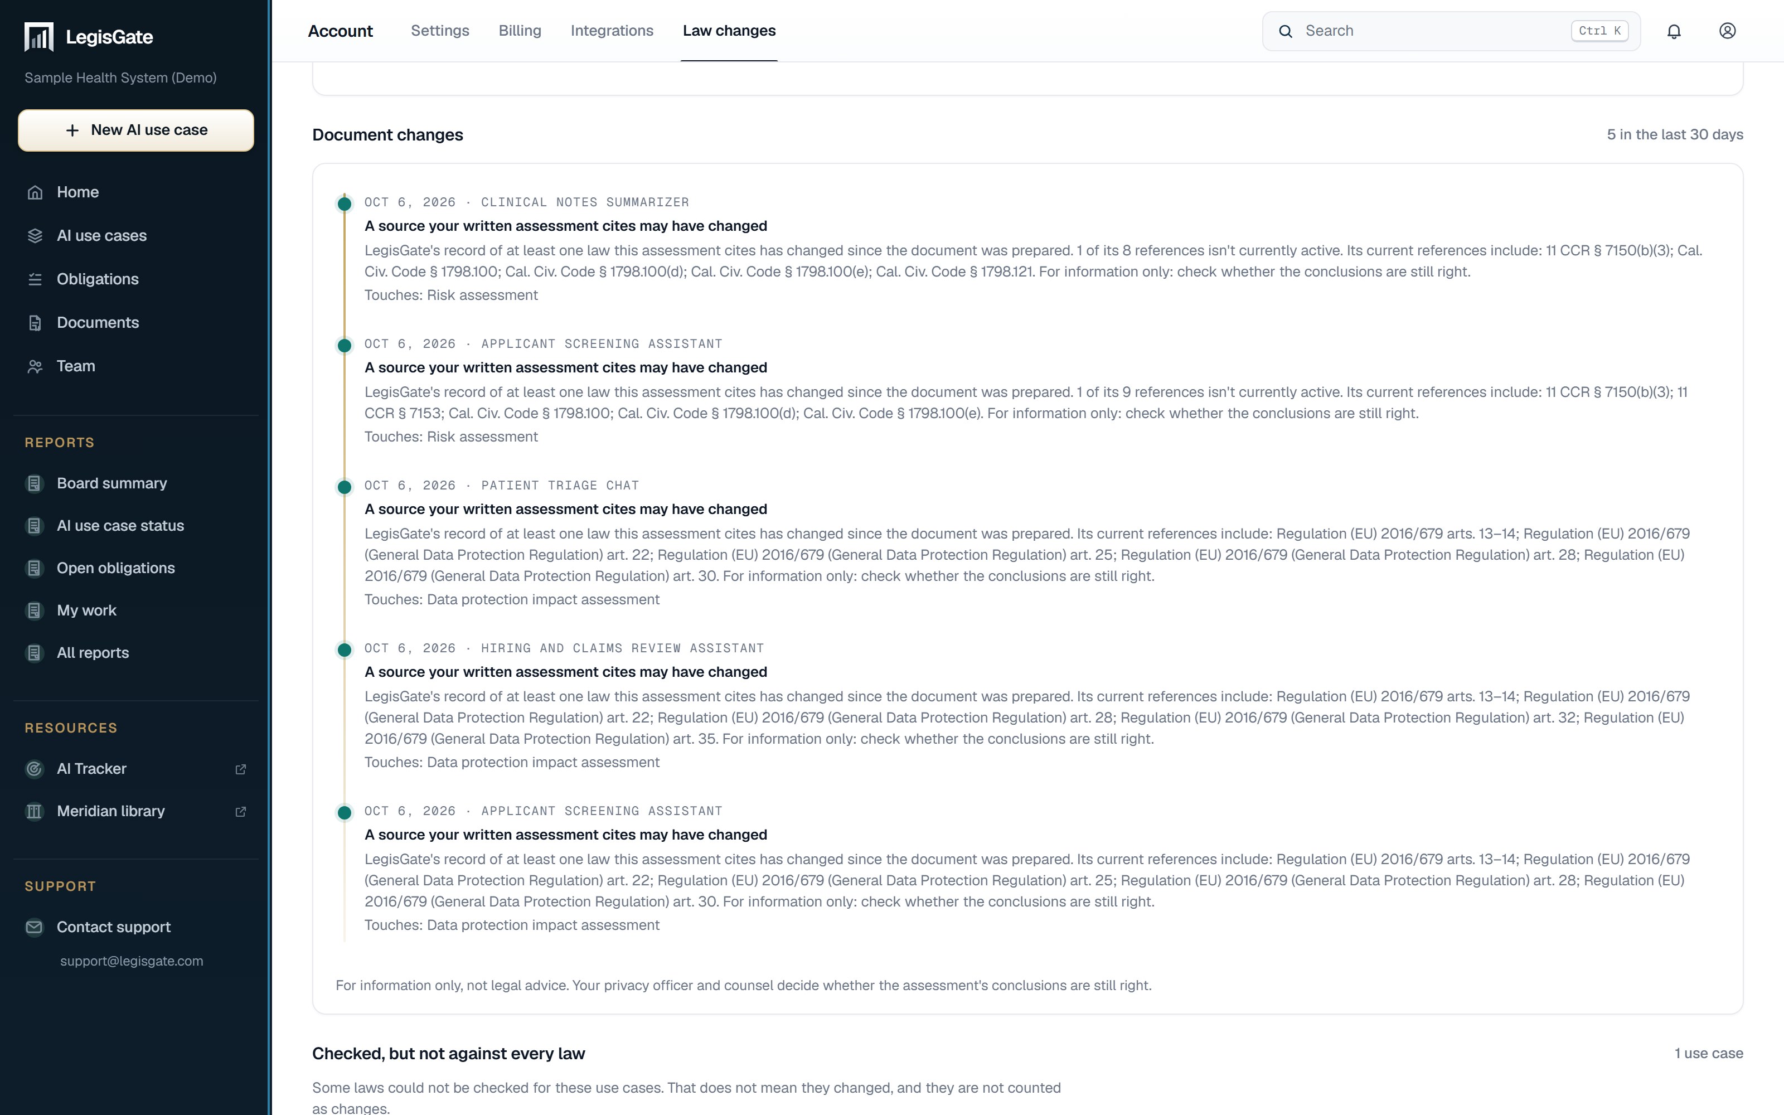Open Meridian library external link arrow
Screen dimensions: 1784x1115
point(240,811)
